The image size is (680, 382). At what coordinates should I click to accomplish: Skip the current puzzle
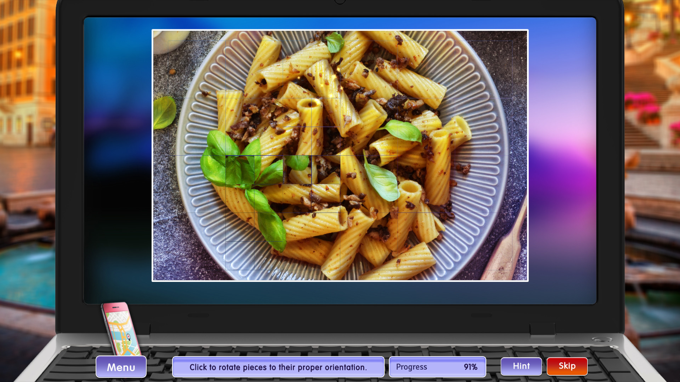tap(567, 366)
